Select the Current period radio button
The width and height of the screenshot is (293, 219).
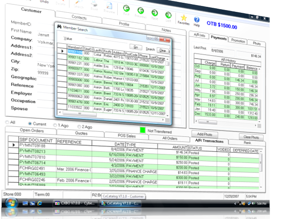point(30,124)
